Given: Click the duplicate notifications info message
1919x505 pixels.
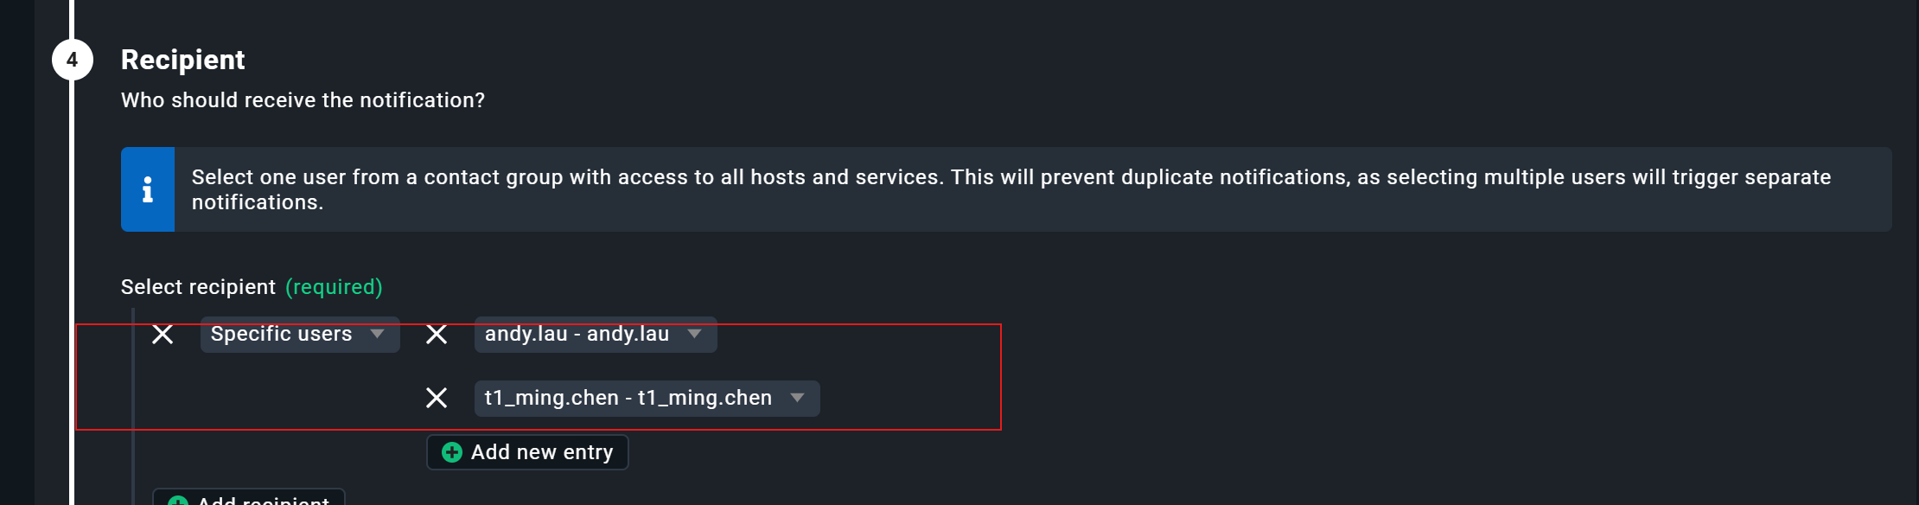Looking at the screenshot, I should 1011,189.
